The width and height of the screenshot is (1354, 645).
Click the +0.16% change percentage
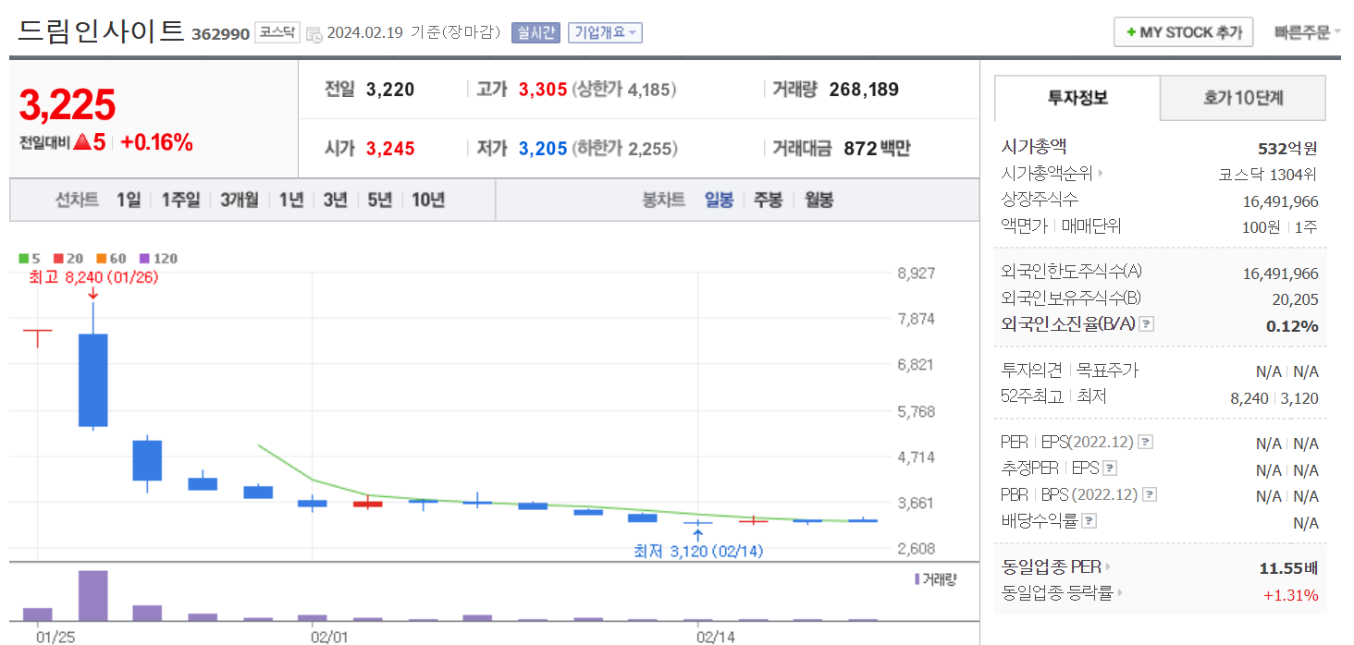tap(156, 142)
